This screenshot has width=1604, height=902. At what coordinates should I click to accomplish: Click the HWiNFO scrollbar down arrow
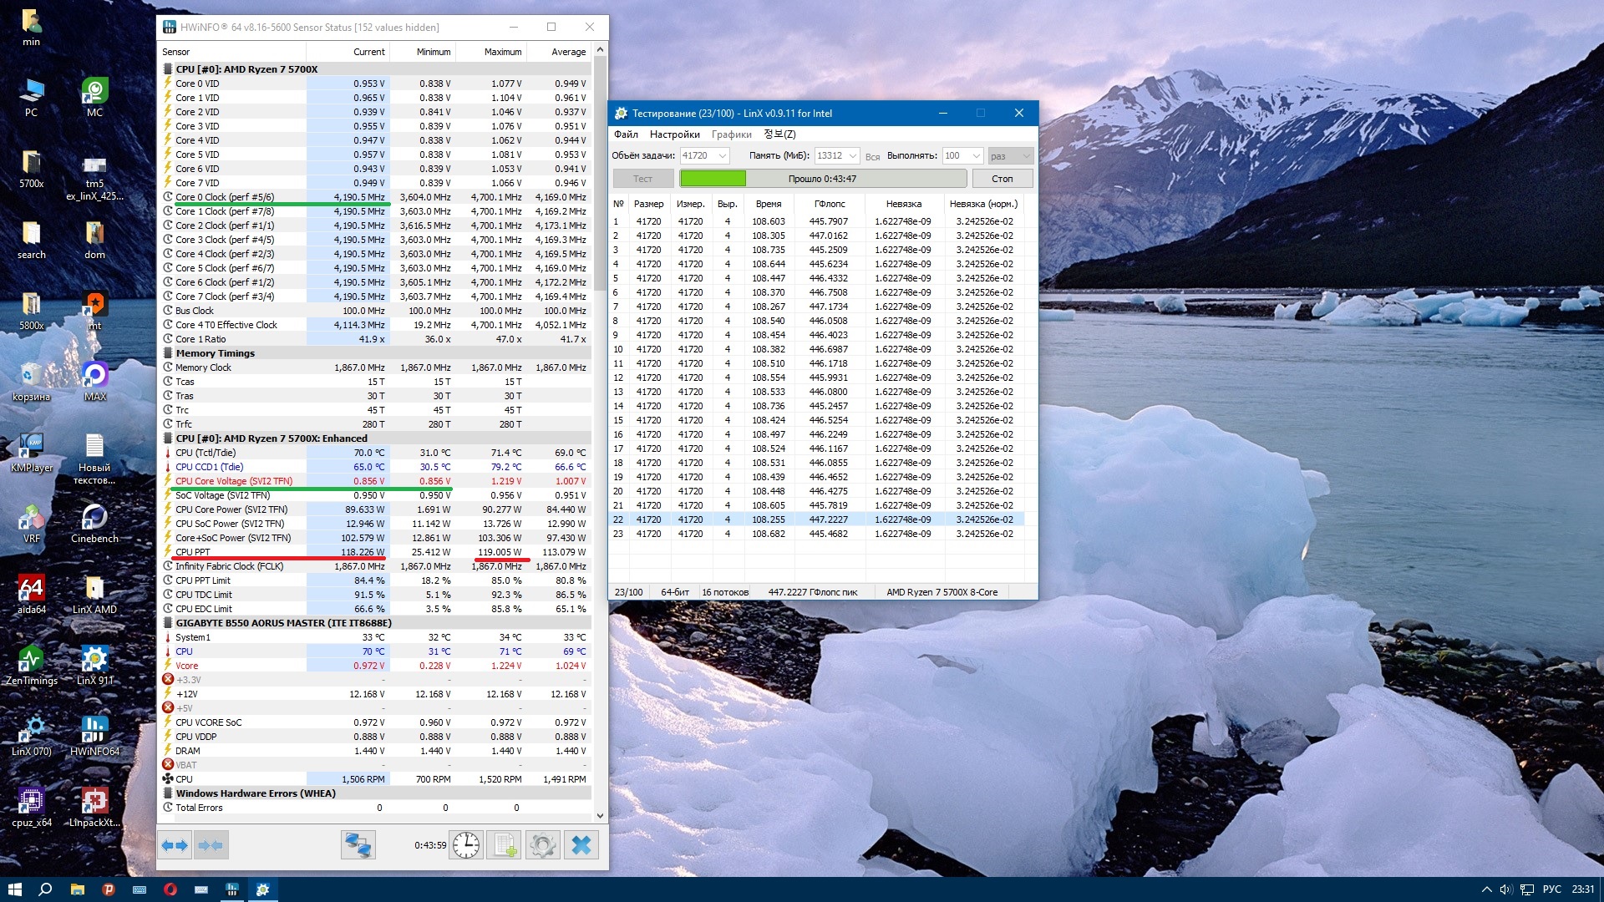[600, 816]
